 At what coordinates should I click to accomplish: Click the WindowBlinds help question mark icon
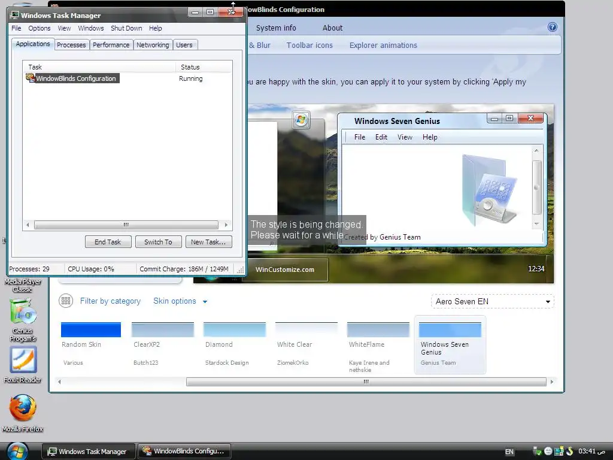pos(552,27)
